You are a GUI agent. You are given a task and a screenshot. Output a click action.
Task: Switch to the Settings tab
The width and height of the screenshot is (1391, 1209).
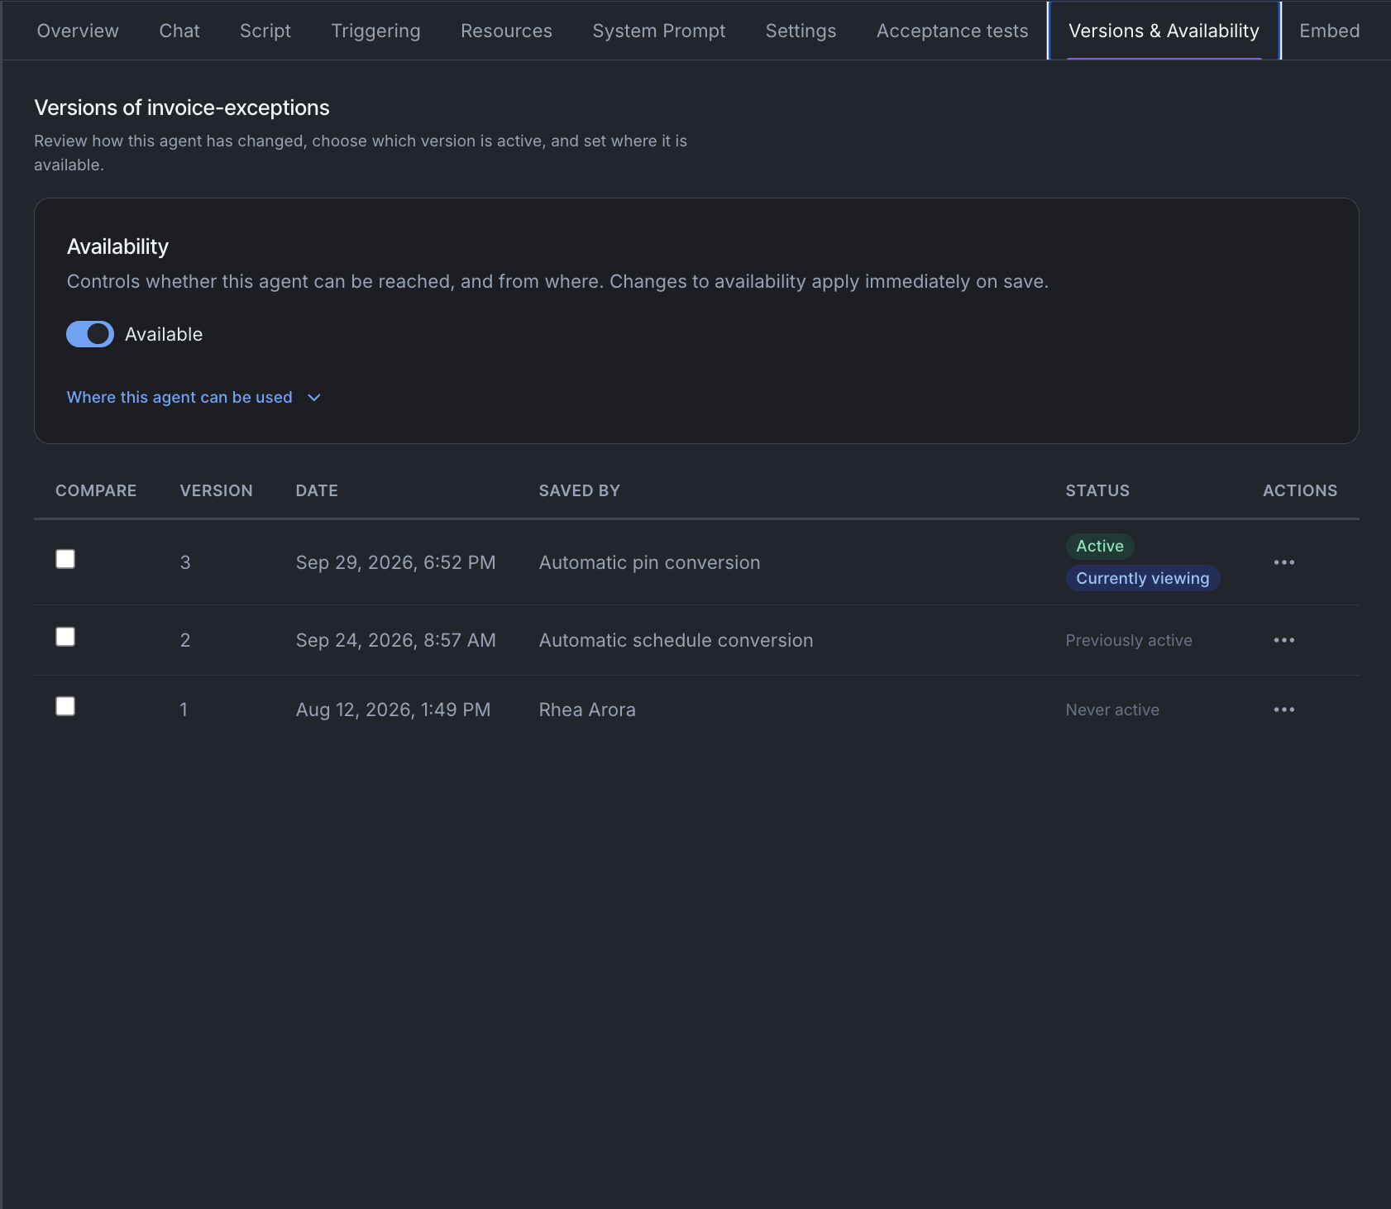(x=801, y=31)
